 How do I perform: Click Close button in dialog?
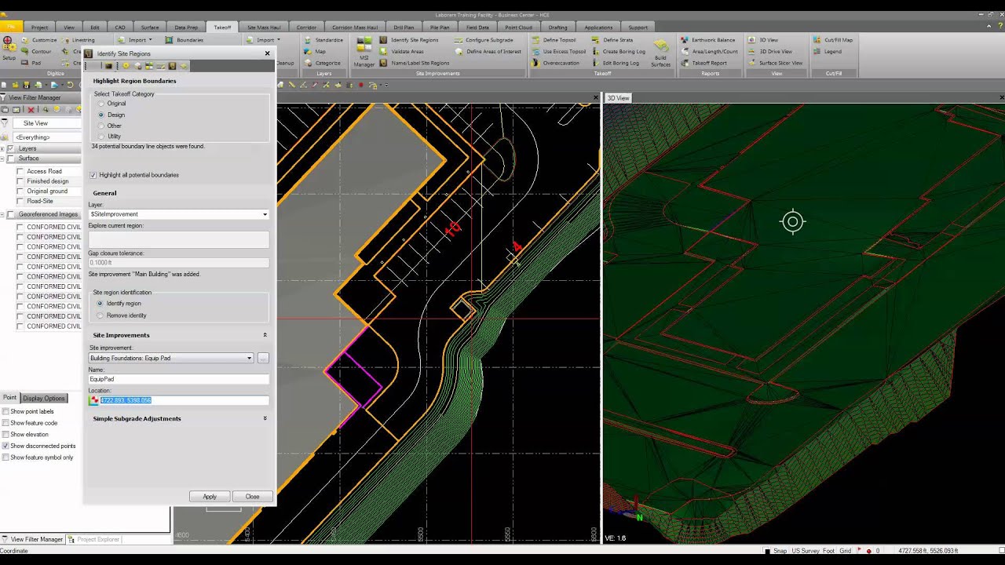(x=252, y=497)
